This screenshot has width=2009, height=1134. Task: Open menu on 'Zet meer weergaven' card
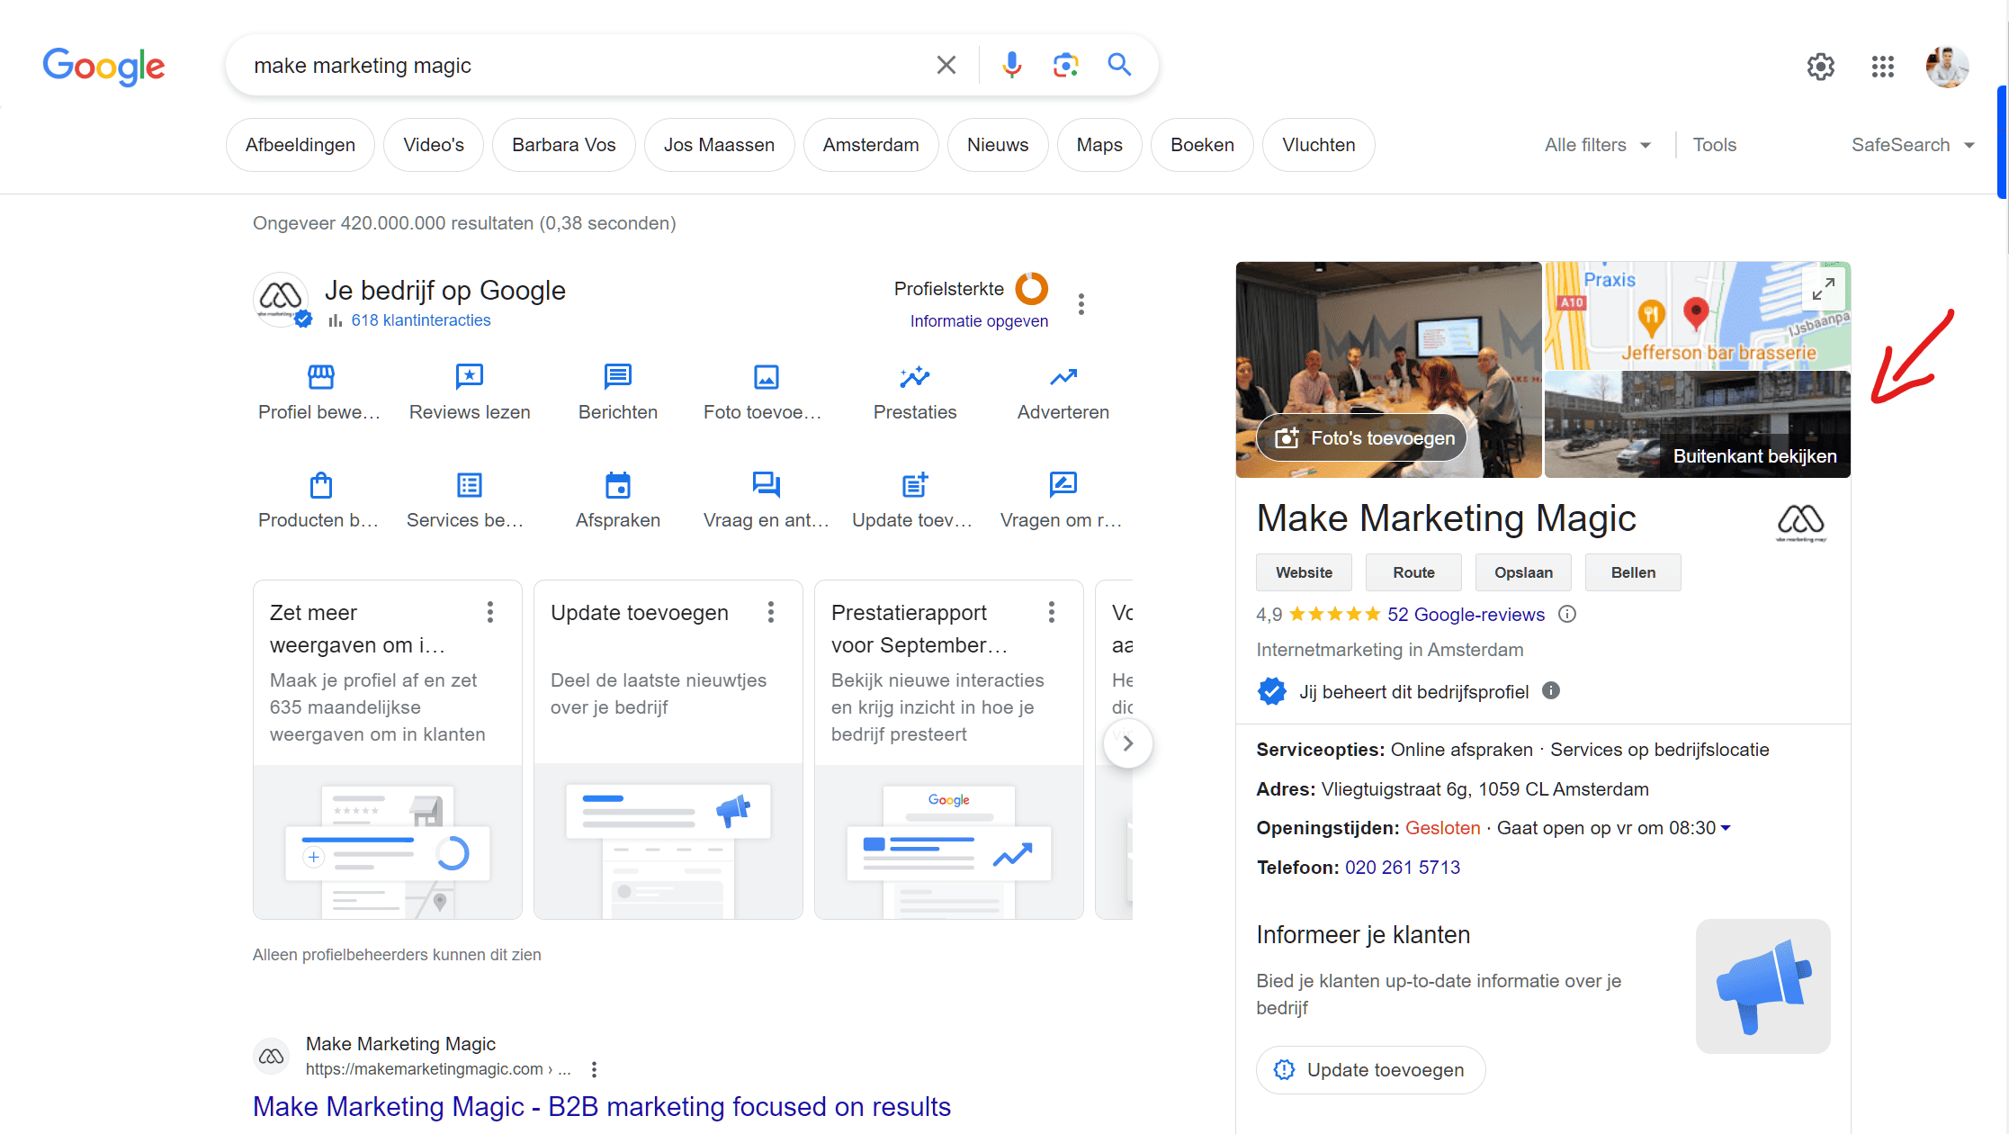pos(490,613)
